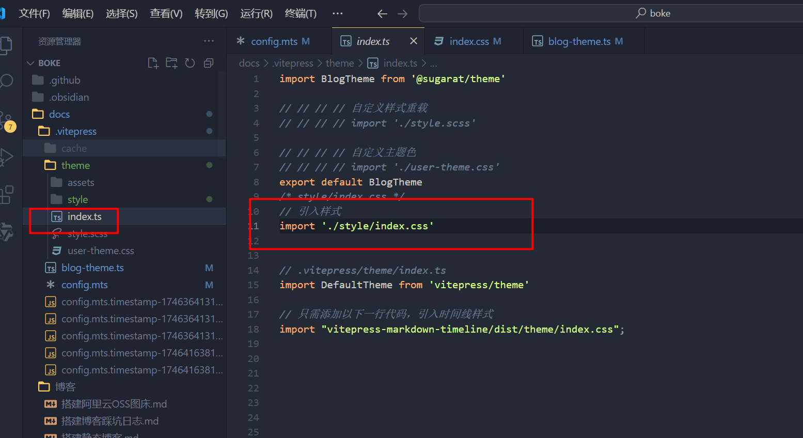Expand the assets folder
Viewport: 803px width, 438px height.
(x=81, y=182)
